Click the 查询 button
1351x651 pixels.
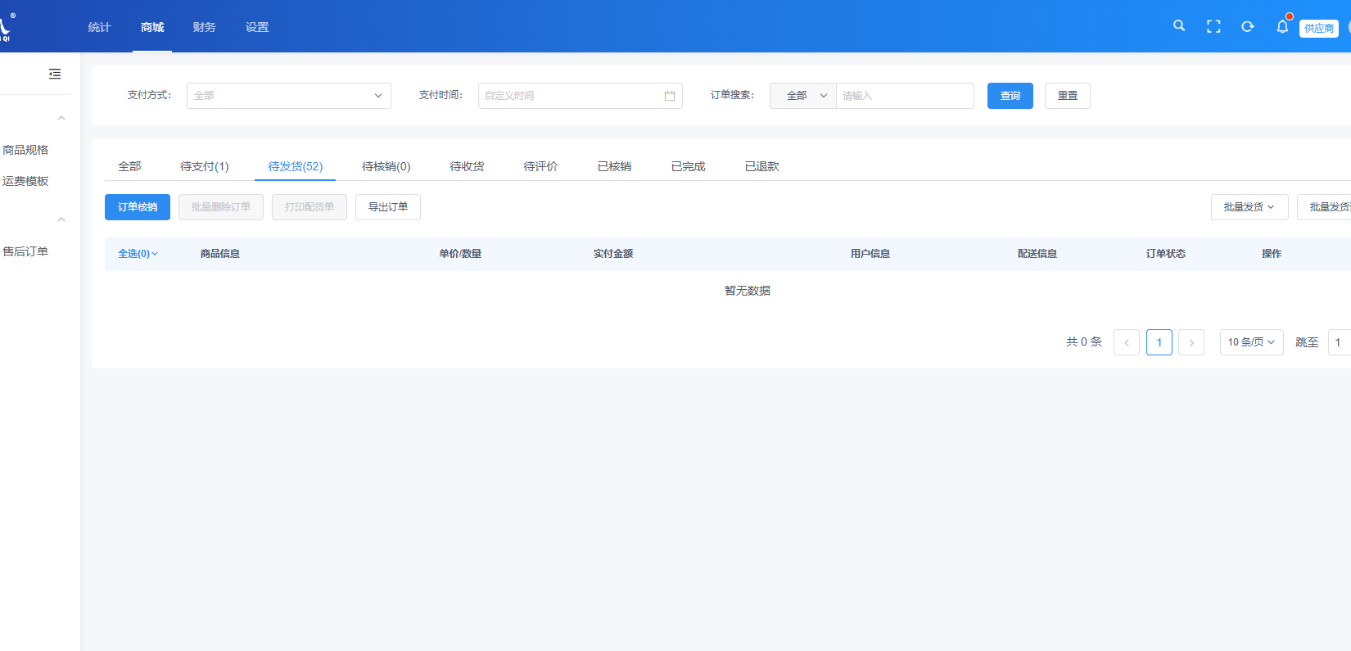1010,96
